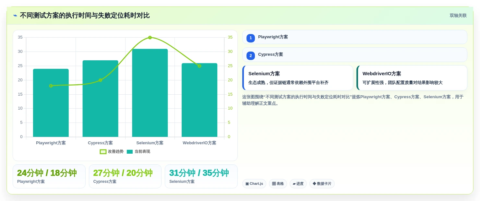The width and height of the screenshot is (480, 201).
Task: Select the Cypress方案 list item
Action: click(354, 54)
